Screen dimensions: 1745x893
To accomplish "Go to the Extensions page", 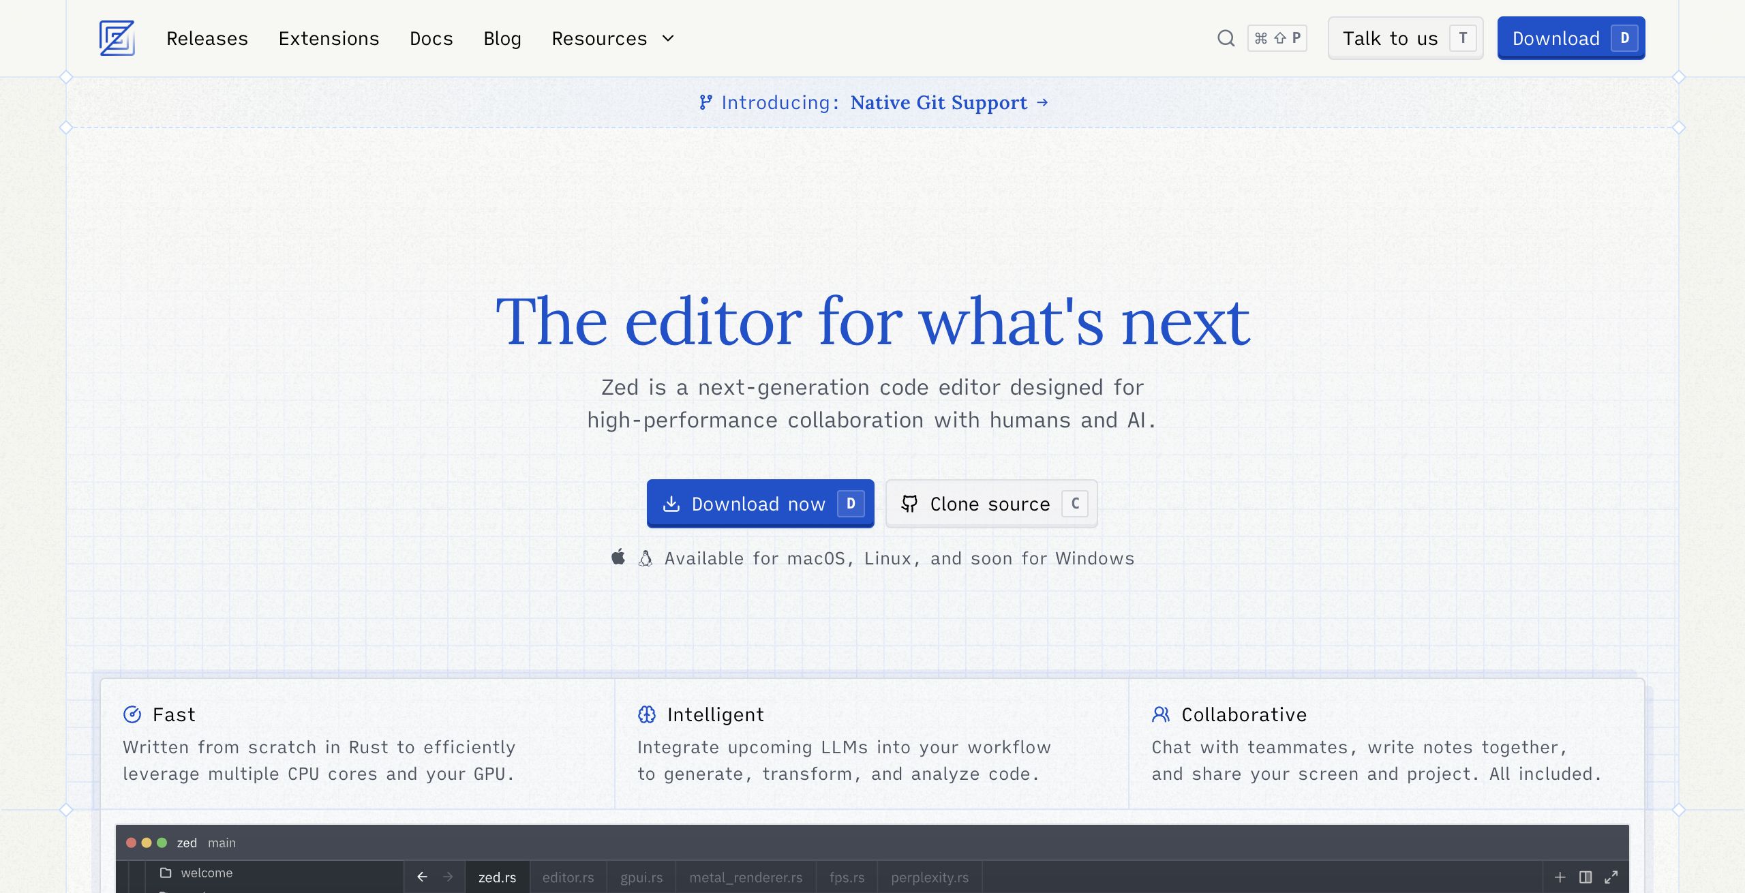I will [329, 38].
